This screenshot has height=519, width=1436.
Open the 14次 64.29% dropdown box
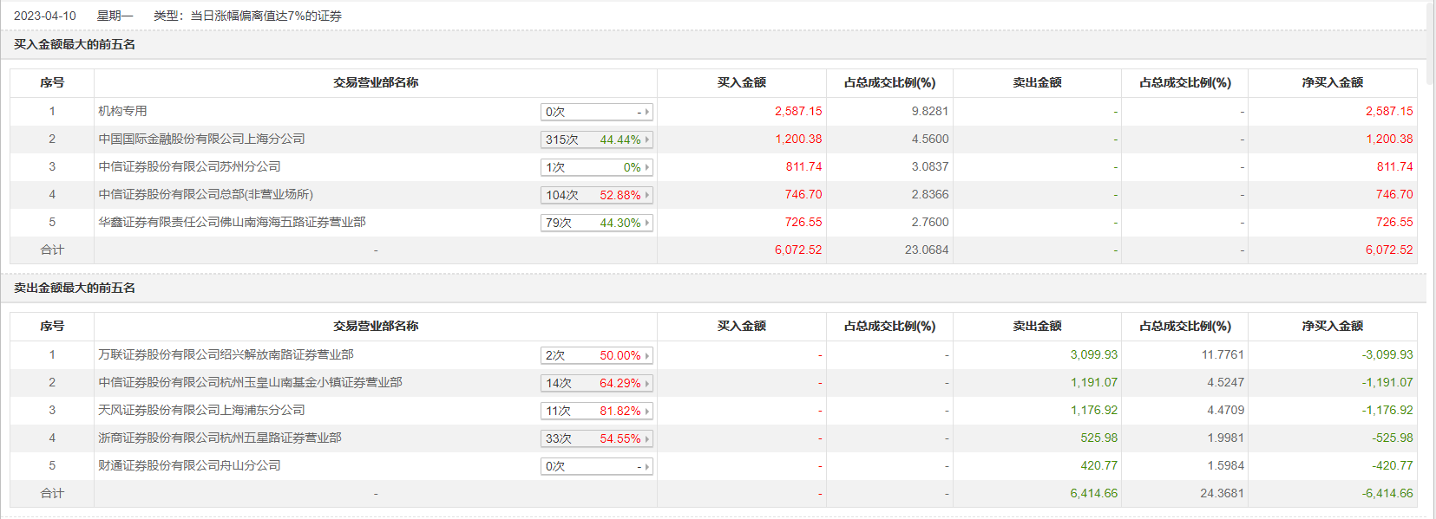pyautogui.click(x=646, y=383)
